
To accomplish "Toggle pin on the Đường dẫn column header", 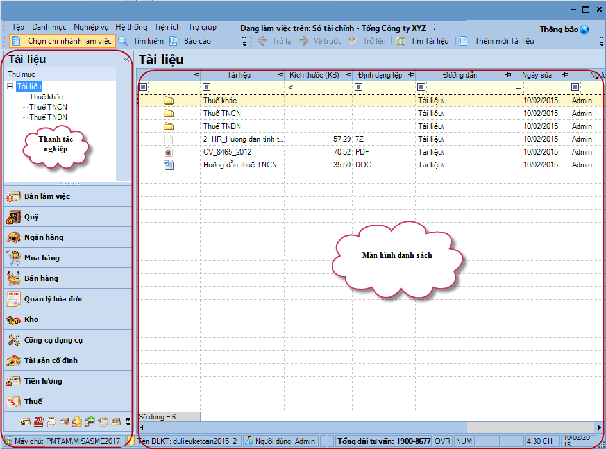I will pos(507,76).
